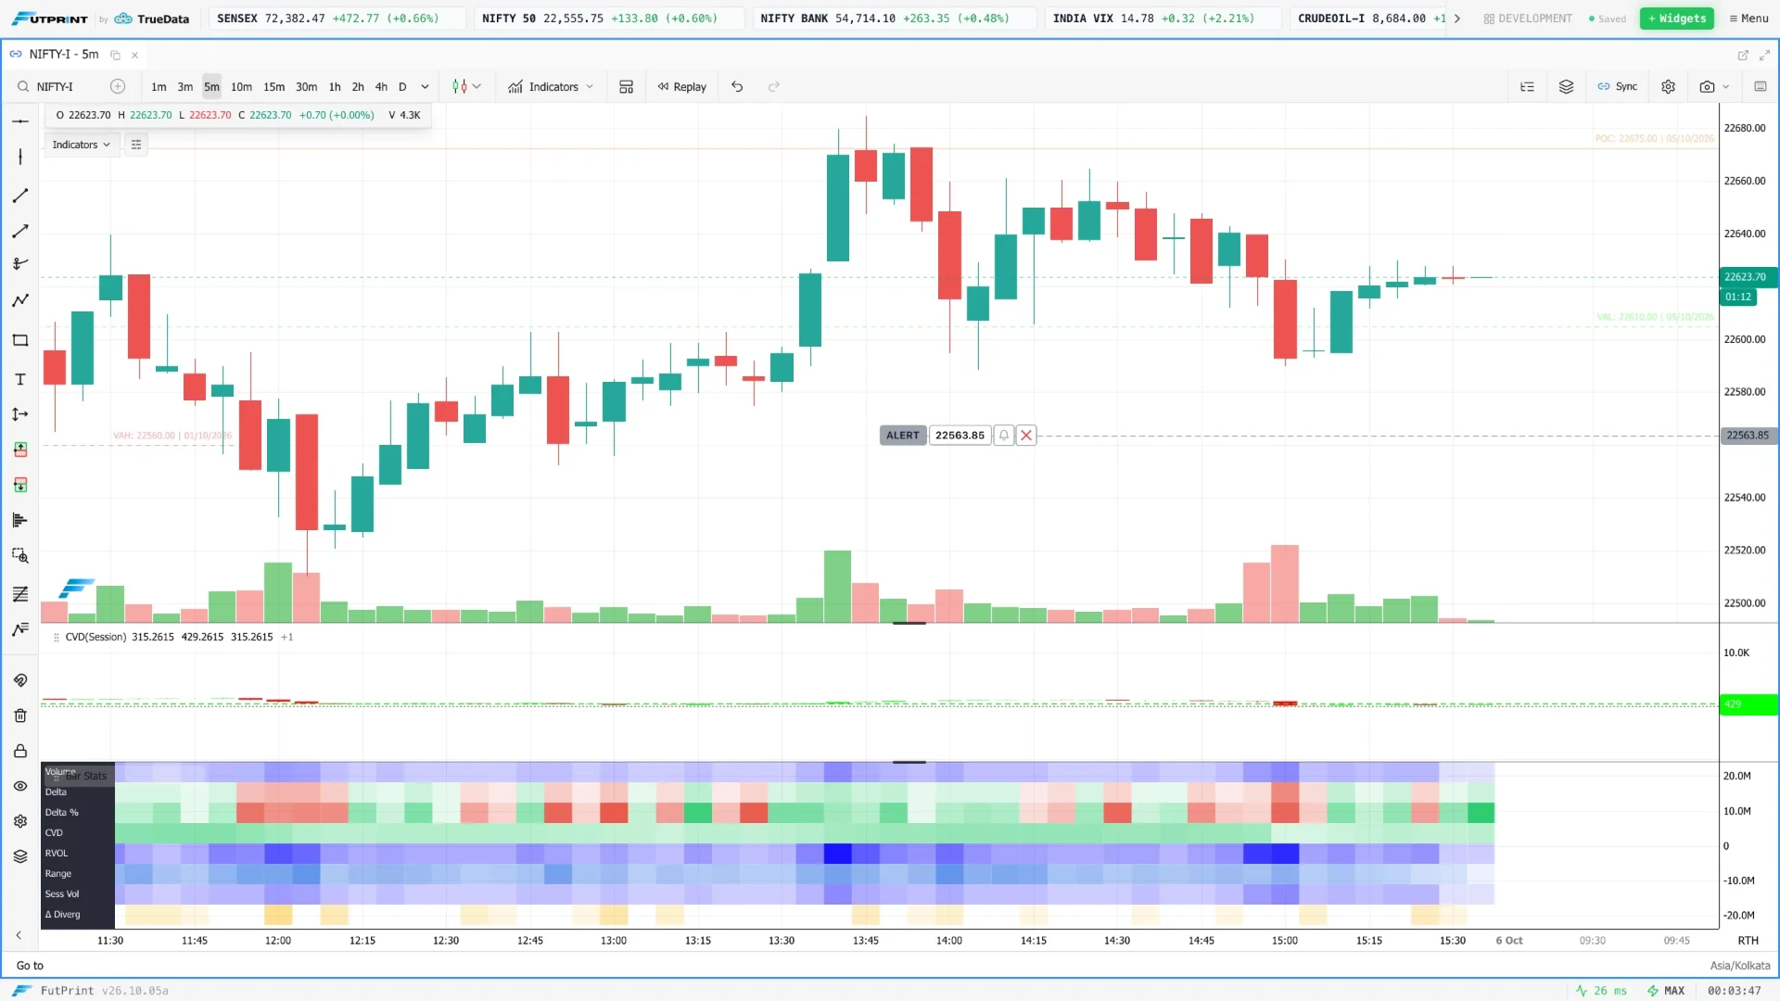Viewport: 1780px width, 1001px height.
Task: Select the 1m timeframe
Action: pyautogui.click(x=159, y=86)
